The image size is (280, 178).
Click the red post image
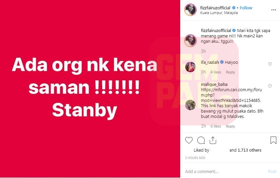click(x=90, y=88)
